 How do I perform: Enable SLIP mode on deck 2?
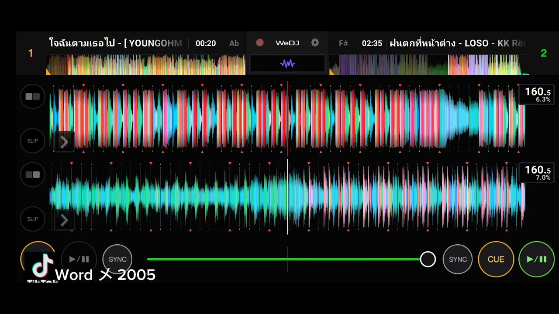(33, 219)
